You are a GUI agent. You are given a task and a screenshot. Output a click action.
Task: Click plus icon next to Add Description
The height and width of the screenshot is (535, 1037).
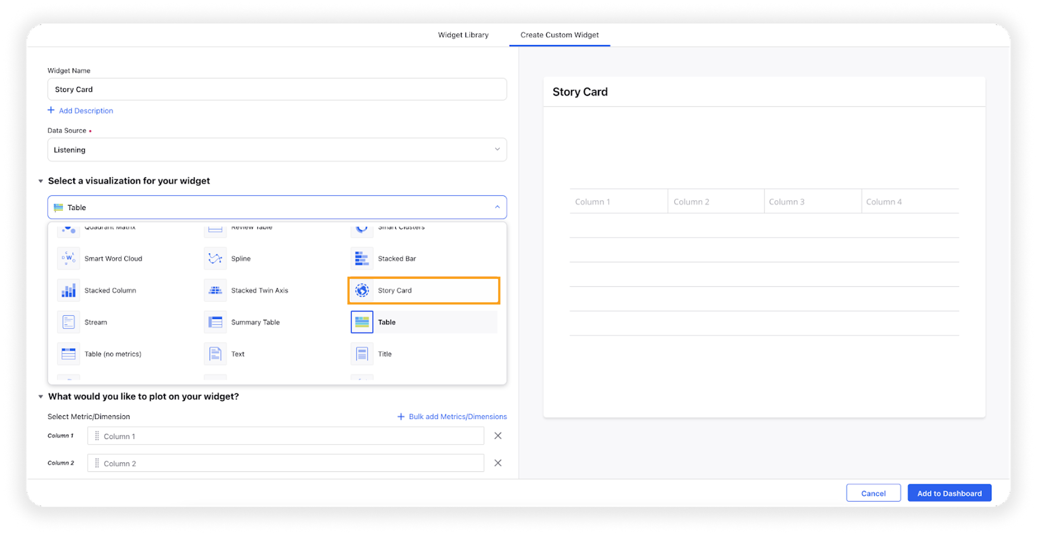point(51,110)
